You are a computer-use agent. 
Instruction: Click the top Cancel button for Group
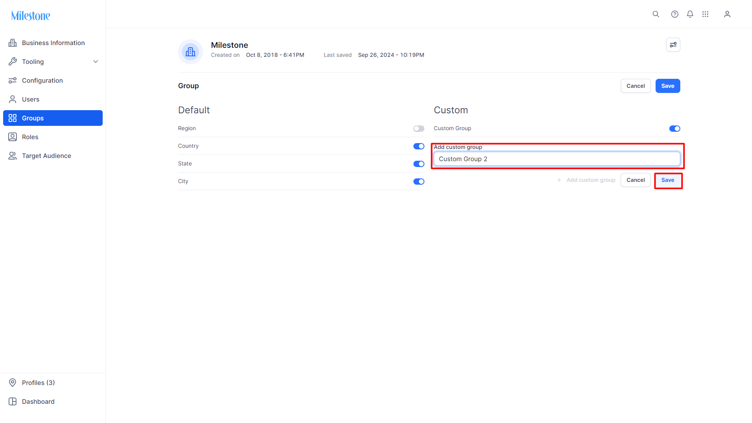[x=636, y=86]
